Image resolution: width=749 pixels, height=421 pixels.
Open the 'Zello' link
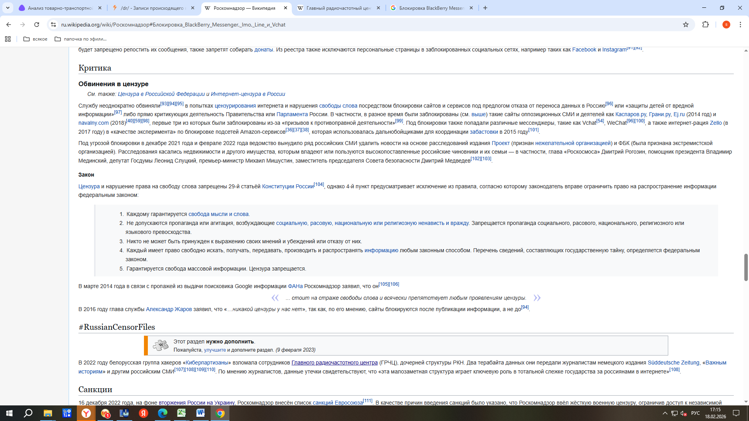pyautogui.click(x=716, y=123)
